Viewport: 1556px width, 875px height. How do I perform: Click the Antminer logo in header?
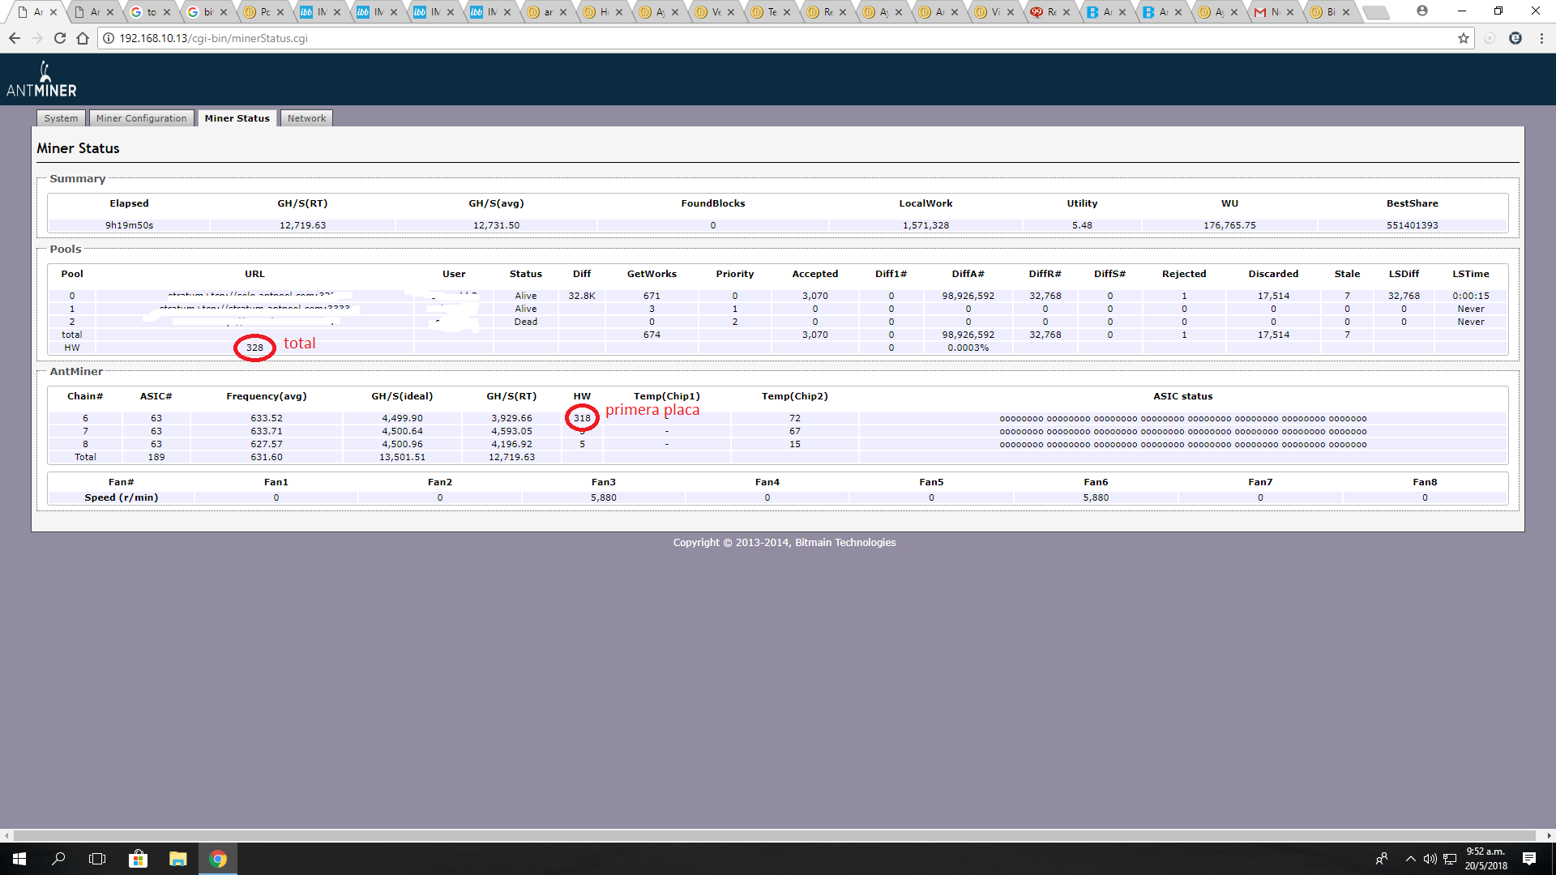pyautogui.click(x=41, y=79)
